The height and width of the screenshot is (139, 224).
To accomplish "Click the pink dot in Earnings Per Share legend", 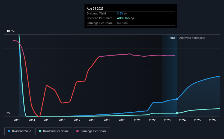I will [x=77, y=131].
